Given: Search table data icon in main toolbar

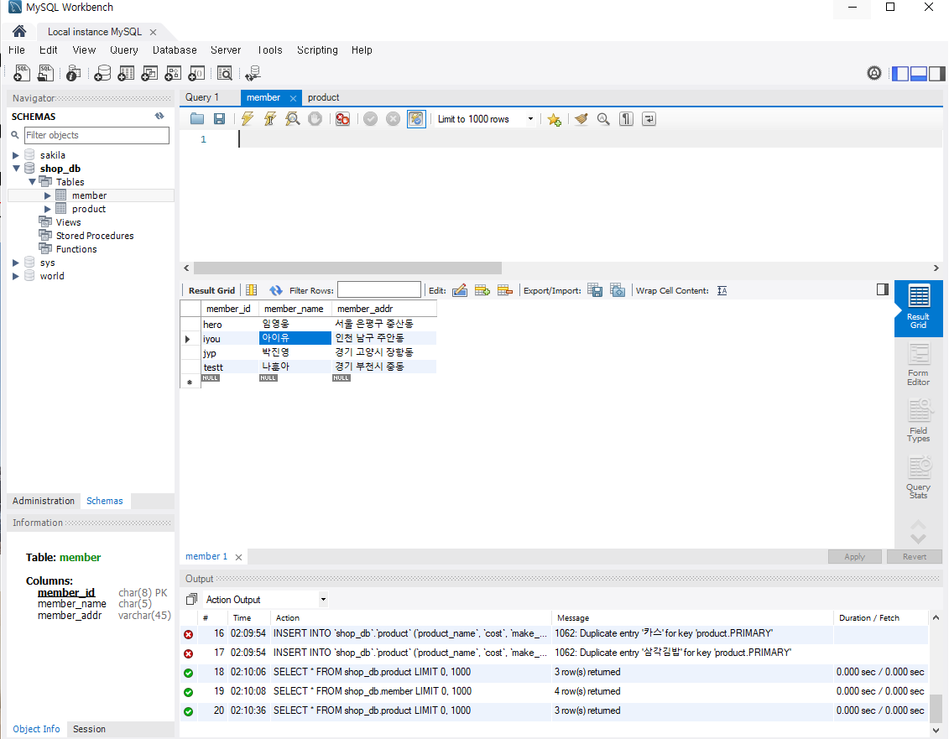Looking at the screenshot, I should point(225,73).
